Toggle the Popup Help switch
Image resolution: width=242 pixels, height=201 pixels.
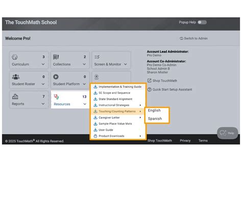tap(202, 22)
